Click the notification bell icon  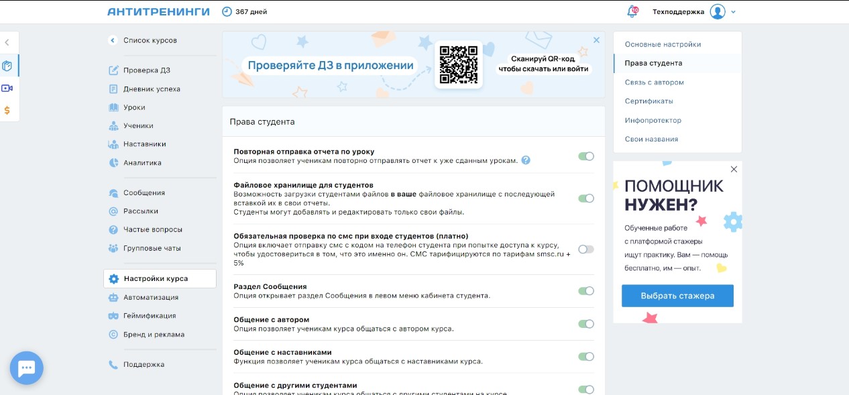click(x=632, y=11)
